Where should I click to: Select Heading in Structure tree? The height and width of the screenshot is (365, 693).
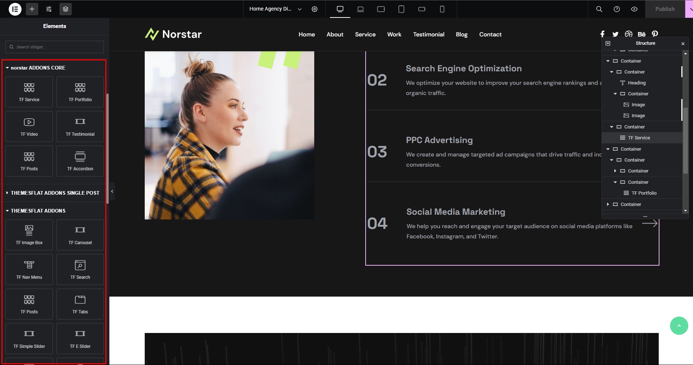point(636,83)
